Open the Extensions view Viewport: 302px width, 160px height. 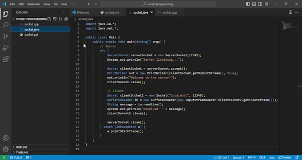pyautogui.click(x=6, y=59)
